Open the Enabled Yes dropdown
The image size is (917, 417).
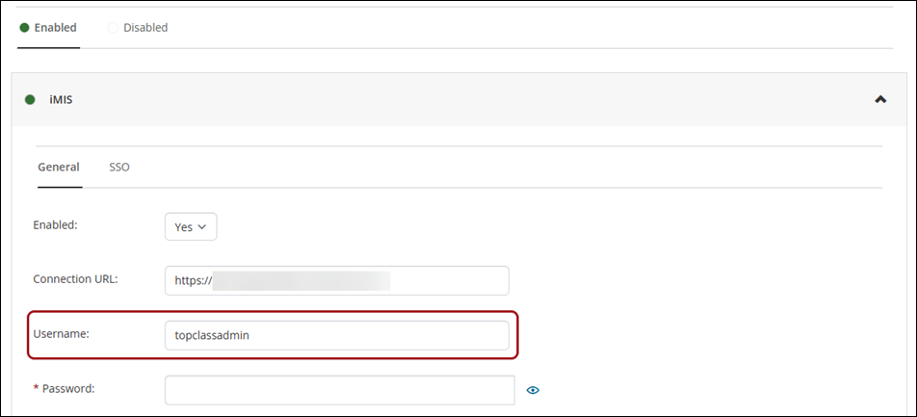(x=191, y=227)
